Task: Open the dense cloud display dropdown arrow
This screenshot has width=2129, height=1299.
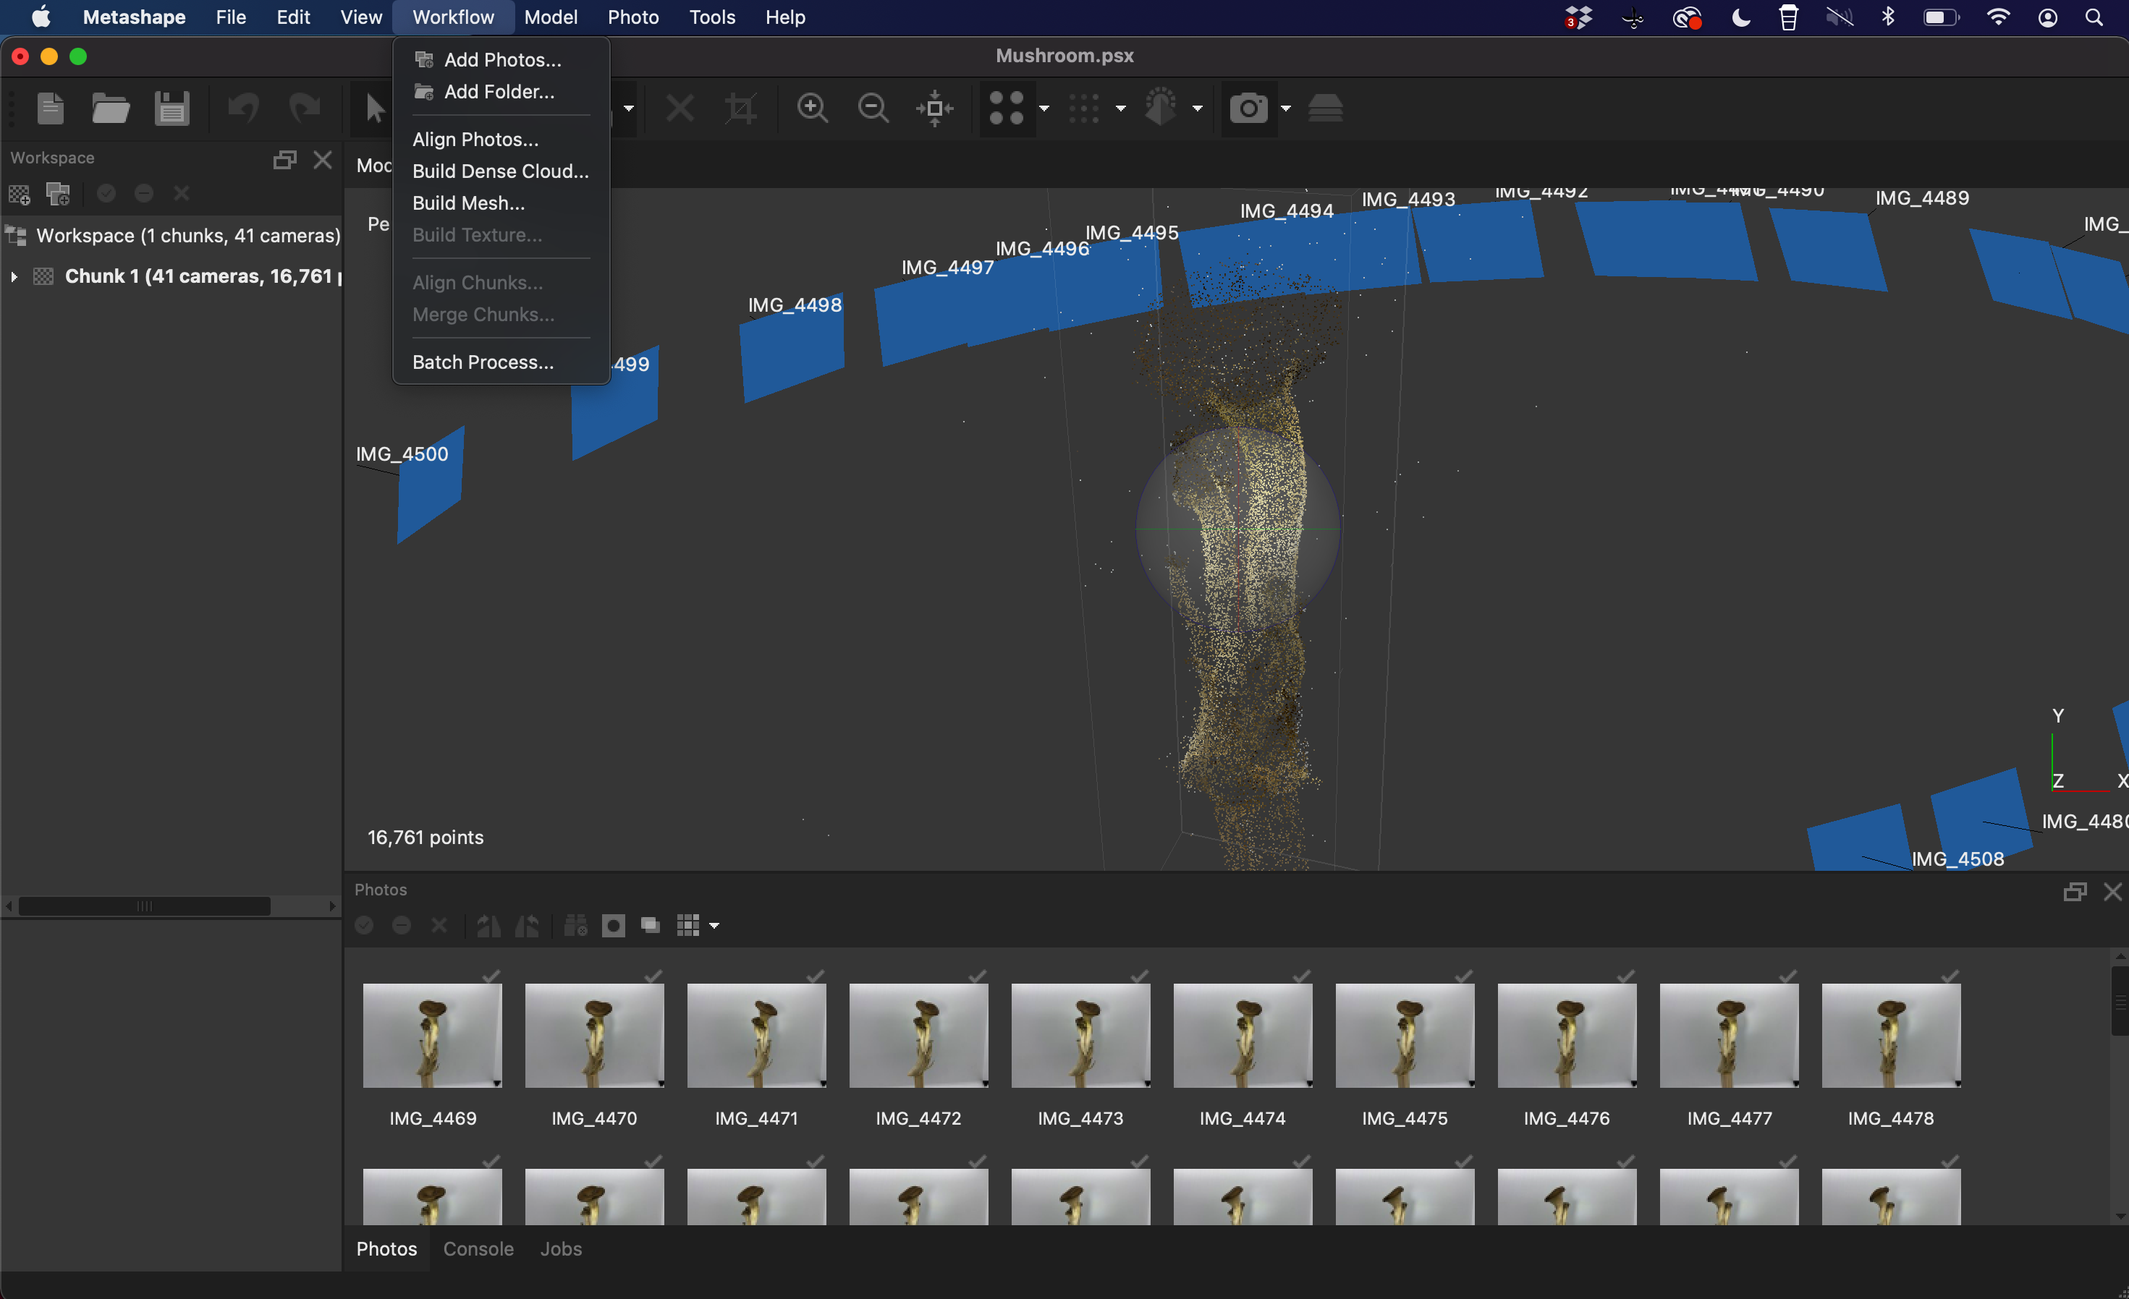Action: [1121, 108]
